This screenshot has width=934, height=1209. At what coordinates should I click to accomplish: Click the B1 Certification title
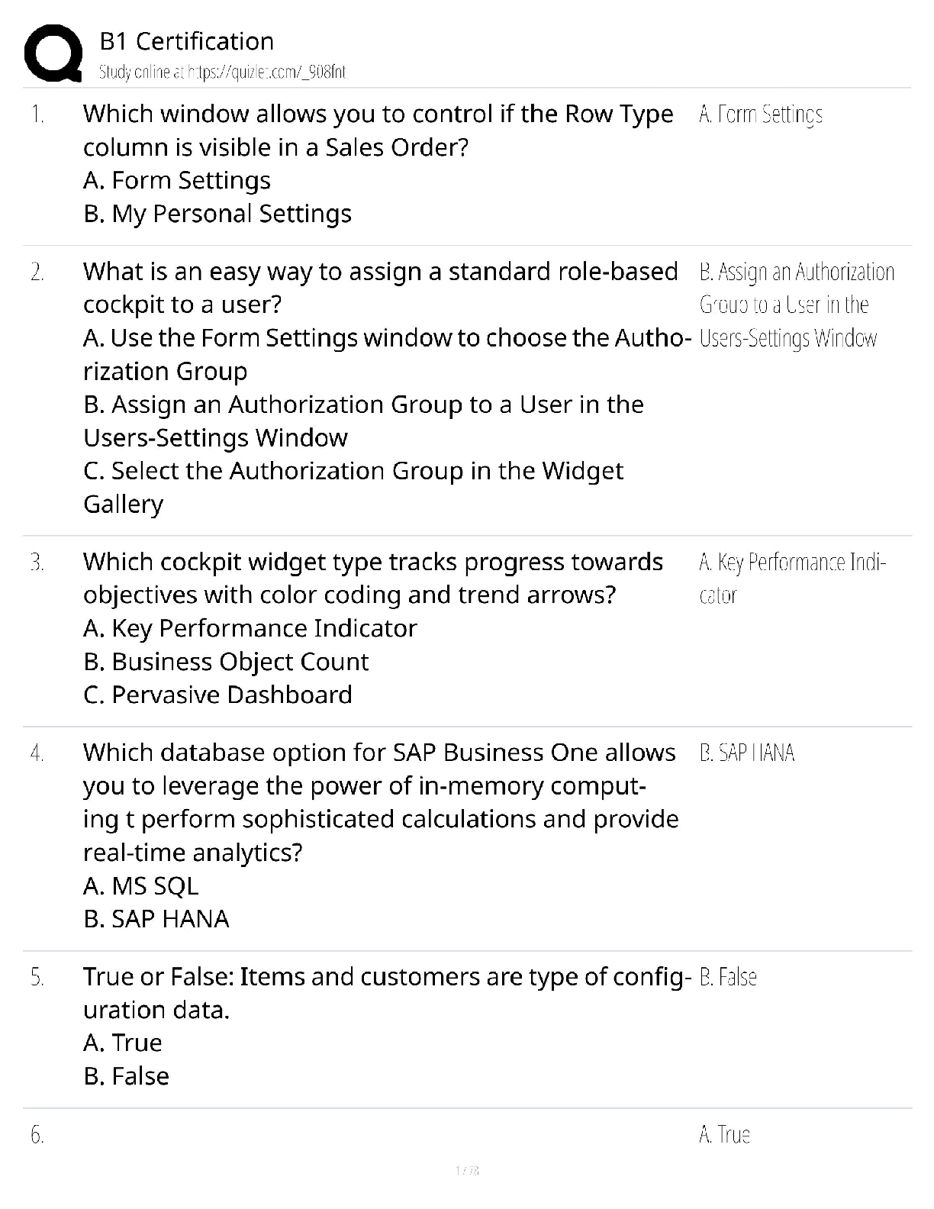[186, 41]
